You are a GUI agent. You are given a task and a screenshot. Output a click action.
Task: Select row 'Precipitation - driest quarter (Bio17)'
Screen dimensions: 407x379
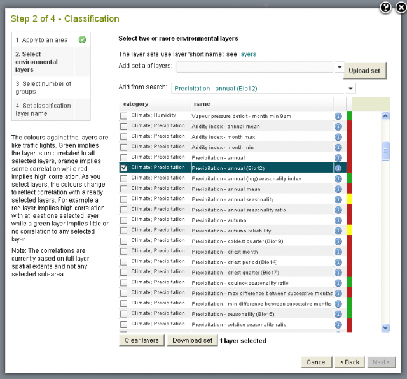(x=233, y=273)
